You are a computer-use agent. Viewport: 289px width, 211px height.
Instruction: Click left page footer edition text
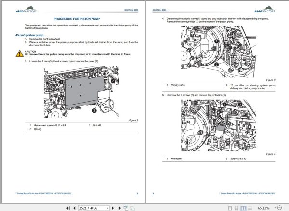tap(43, 193)
